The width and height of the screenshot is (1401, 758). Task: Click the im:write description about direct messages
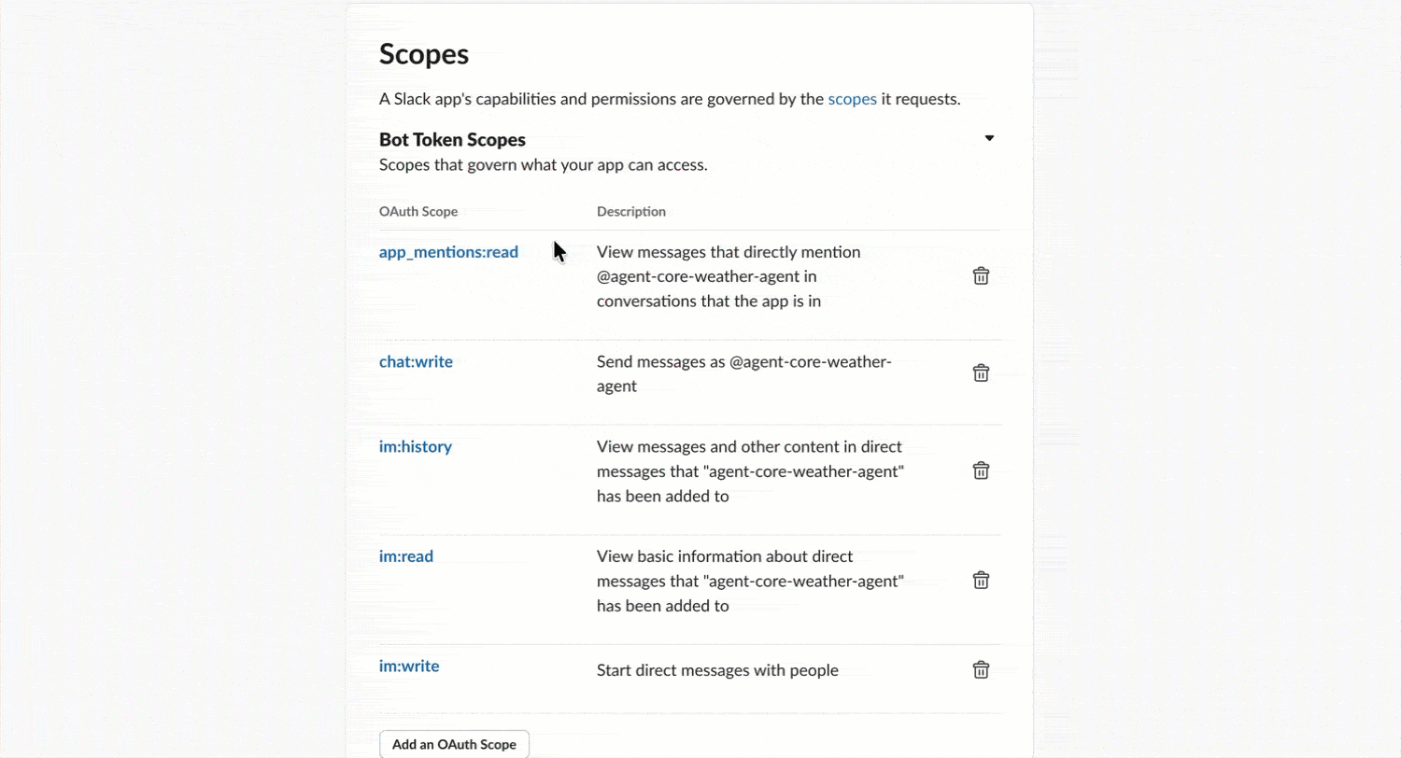click(x=717, y=669)
